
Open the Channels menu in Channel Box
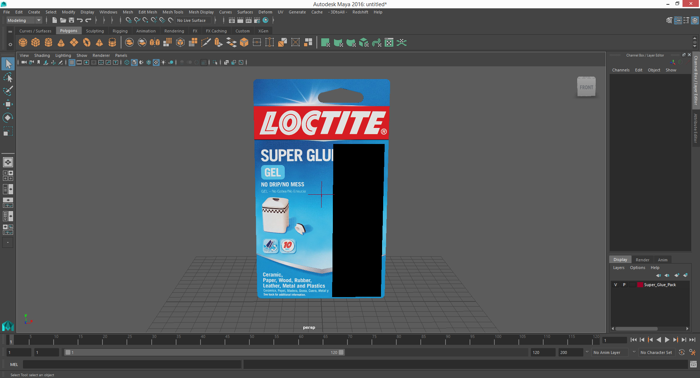tap(621, 70)
